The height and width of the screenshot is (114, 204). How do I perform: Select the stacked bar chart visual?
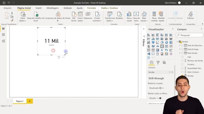click(x=149, y=35)
